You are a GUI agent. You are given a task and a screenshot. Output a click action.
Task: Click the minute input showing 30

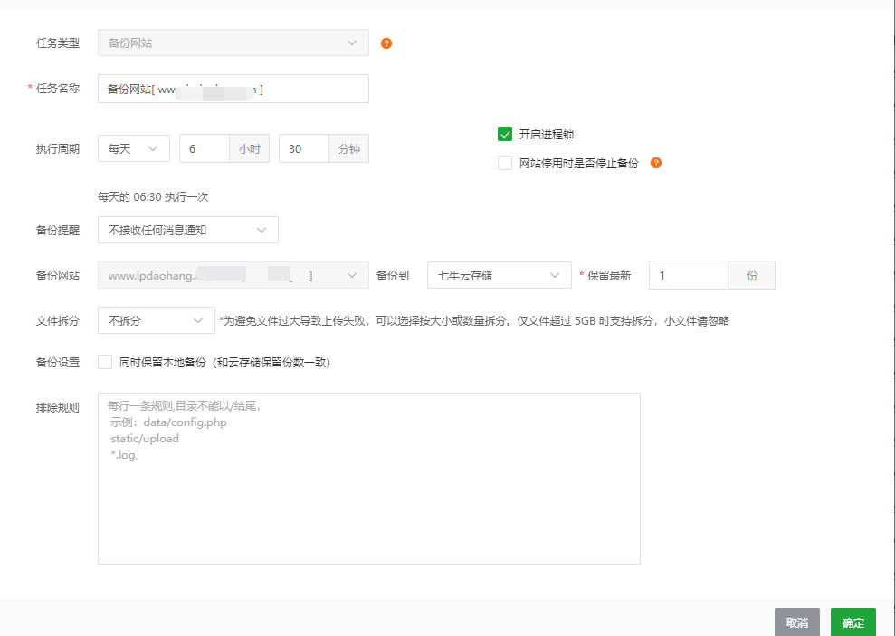click(x=304, y=148)
